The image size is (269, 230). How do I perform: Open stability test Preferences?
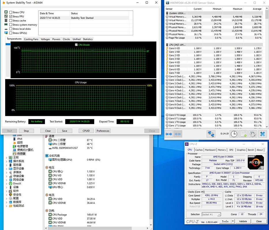point(103,131)
